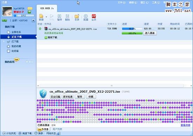Click the green downloading arrow status icon
The width and height of the screenshot is (193, 136).
(x=40, y=29)
